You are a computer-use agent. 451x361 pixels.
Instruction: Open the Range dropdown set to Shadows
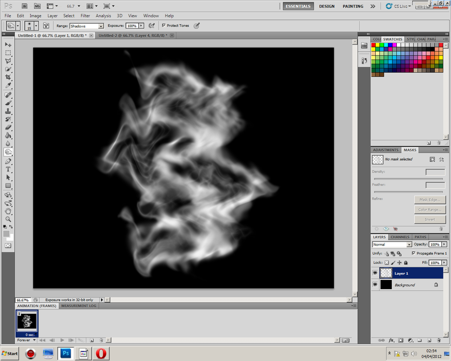click(87, 26)
